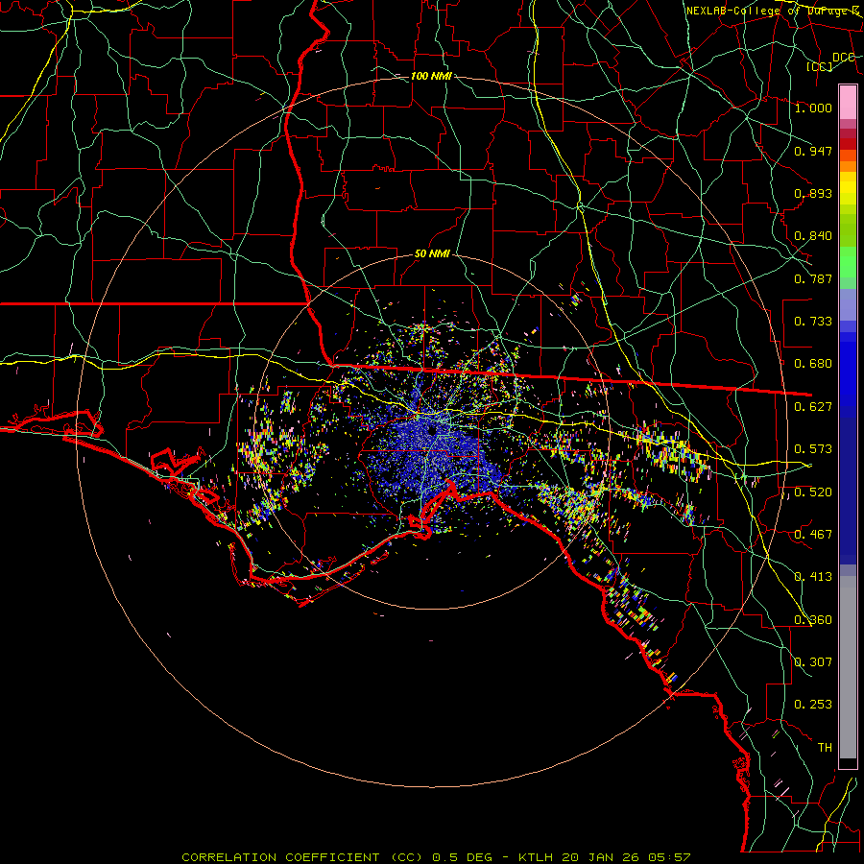This screenshot has height=864, width=864.
Task: Select the 1.000 value on the color scale
Action: (813, 108)
